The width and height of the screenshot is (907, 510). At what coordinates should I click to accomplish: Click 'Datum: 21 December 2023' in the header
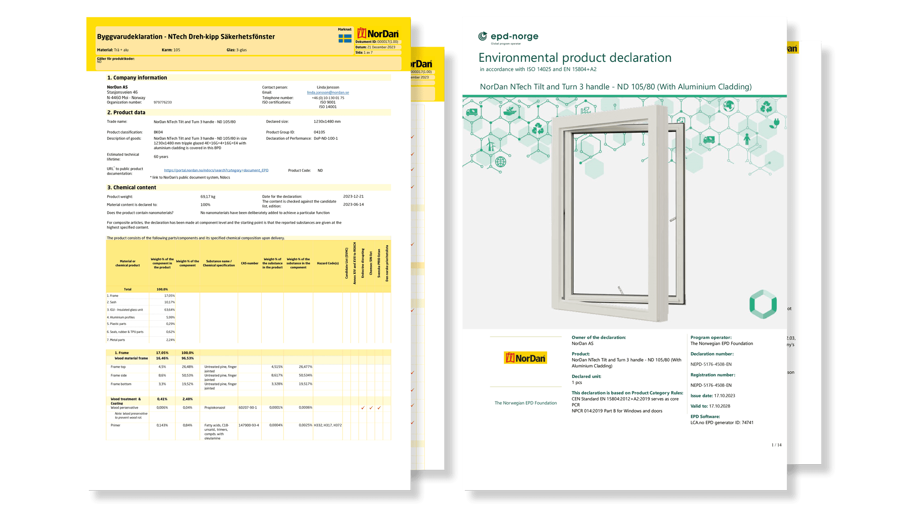point(375,47)
